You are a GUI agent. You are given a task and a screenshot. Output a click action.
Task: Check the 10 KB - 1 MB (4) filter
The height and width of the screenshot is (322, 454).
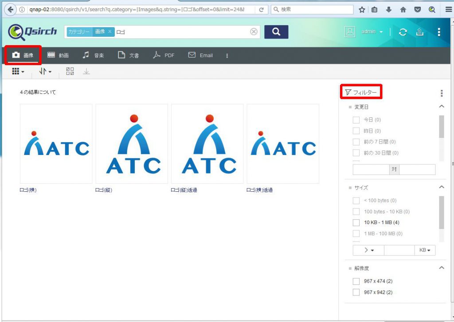click(x=356, y=222)
